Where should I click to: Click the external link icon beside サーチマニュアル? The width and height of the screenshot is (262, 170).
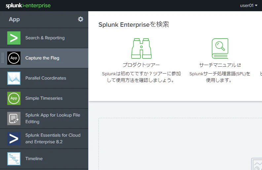(239, 65)
